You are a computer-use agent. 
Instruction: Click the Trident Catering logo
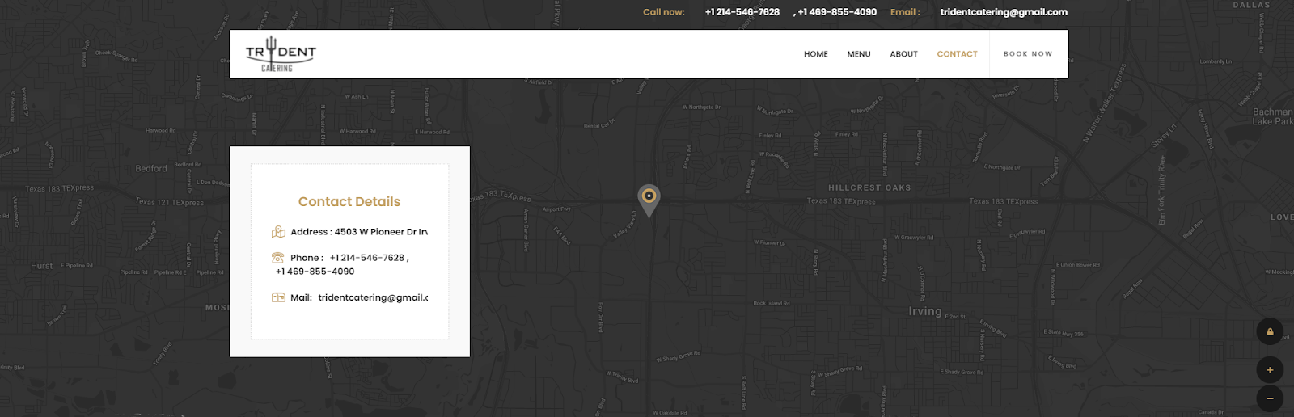click(281, 54)
